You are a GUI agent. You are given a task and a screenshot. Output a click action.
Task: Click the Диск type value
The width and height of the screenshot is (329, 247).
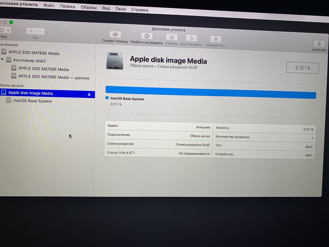click(309, 147)
